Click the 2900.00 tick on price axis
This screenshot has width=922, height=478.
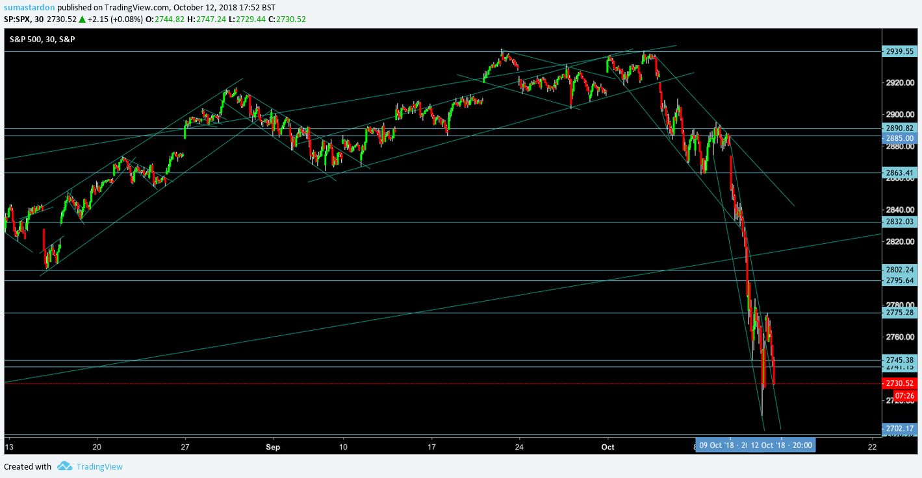tap(900, 115)
